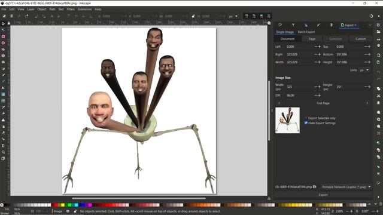Select the Ellipse tool
This screenshot has width=383, height=215.
(3, 43)
